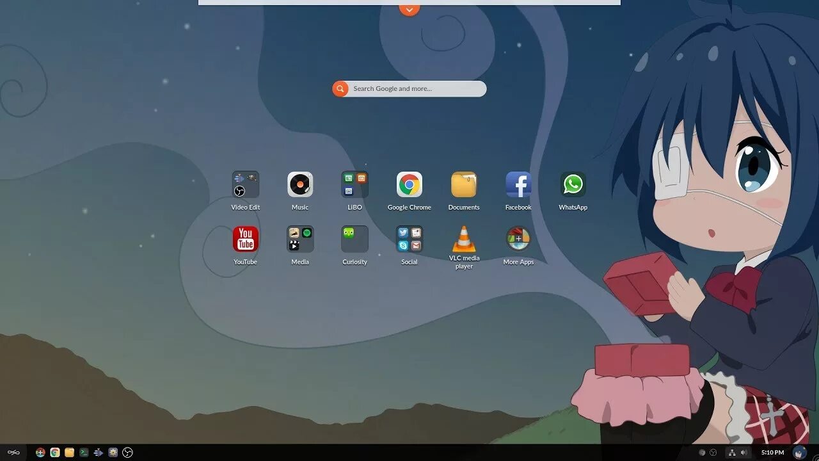This screenshot has width=819, height=461.
Task: Open the YouTube shortcut
Action: click(x=246, y=239)
